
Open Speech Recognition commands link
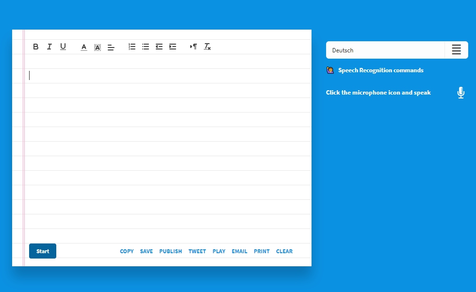381,70
